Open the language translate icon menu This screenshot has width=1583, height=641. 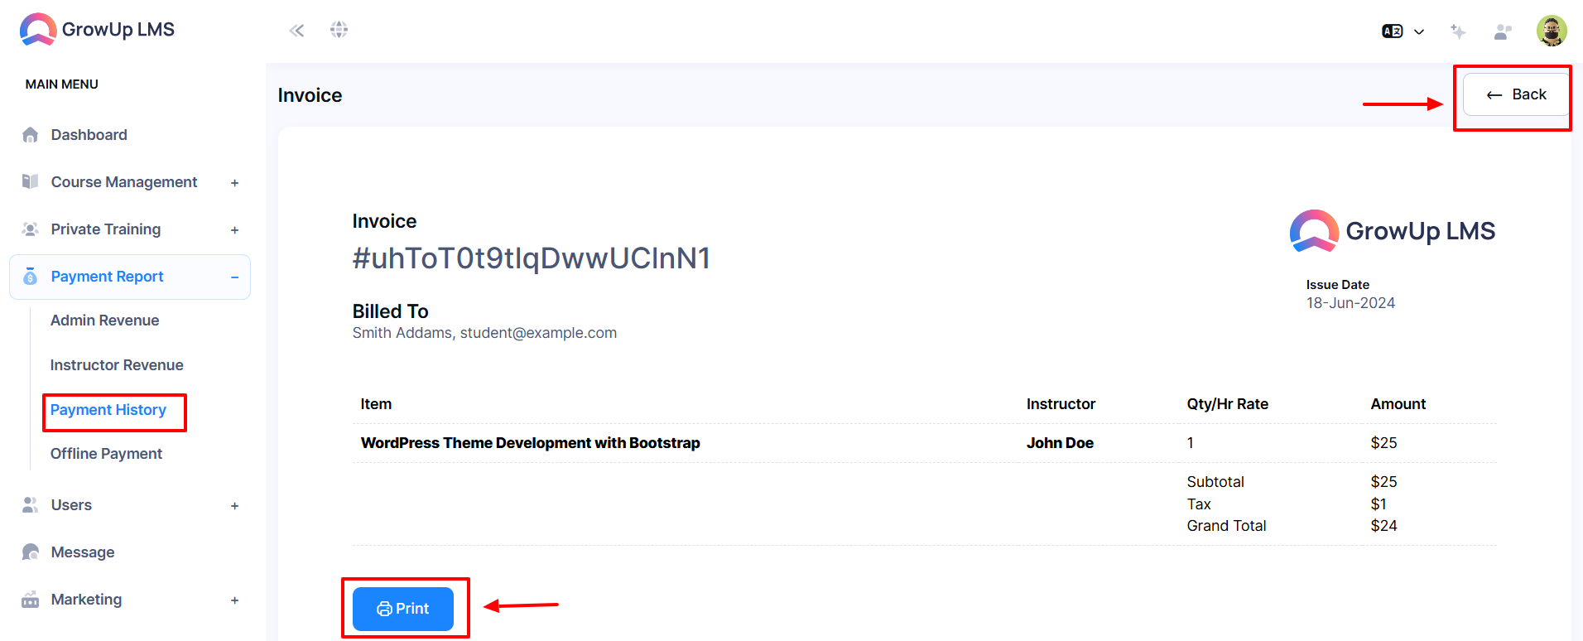coord(1403,31)
